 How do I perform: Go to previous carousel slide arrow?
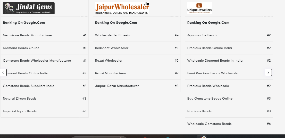[3, 73]
